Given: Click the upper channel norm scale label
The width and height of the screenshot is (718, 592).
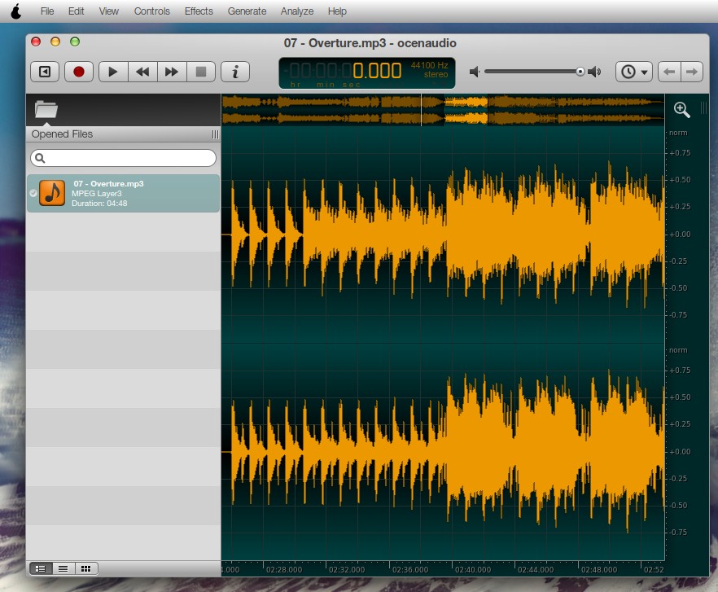Looking at the screenshot, I should [678, 133].
